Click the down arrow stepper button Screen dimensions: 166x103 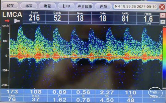pos(163,22)
